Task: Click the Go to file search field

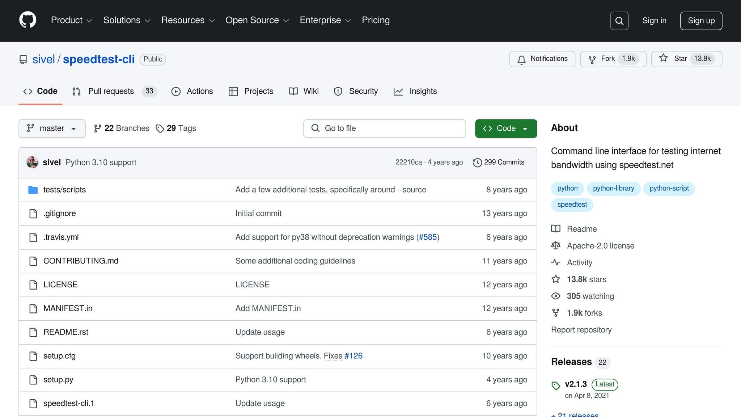Action: (x=384, y=129)
